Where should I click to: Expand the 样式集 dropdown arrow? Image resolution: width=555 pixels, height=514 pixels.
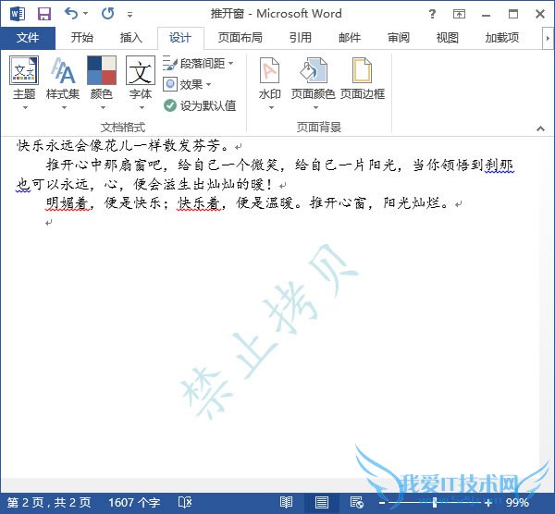coord(64,107)
